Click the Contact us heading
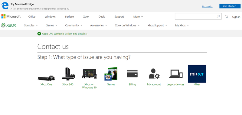This screenshot has width=242, height=115. pos(53,46)
